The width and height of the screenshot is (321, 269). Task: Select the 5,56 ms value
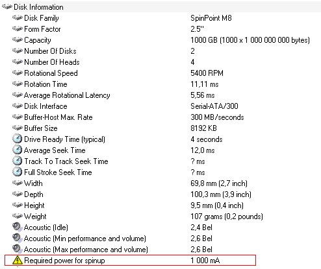[203, 95]
